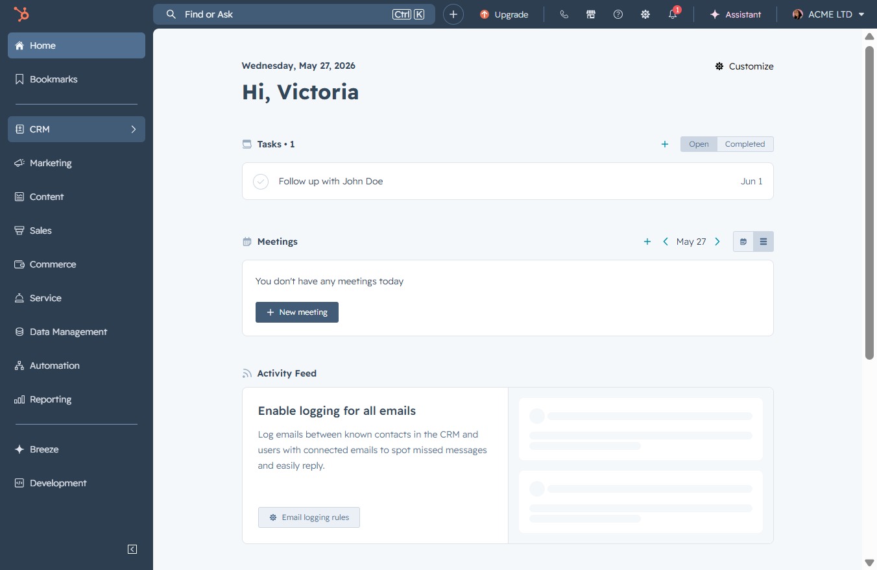Go to previous day in Meetings
Viewport: 877px width, 570px height.
(666, 242)
